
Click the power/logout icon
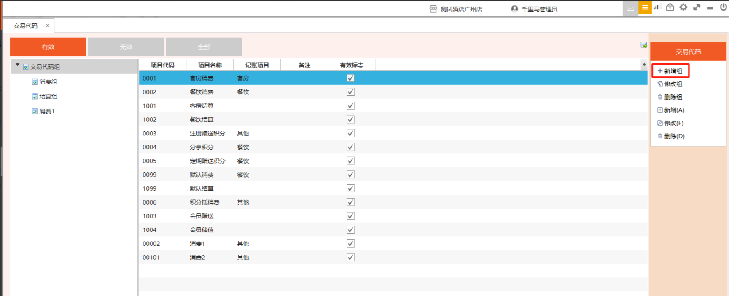point(723,8)
